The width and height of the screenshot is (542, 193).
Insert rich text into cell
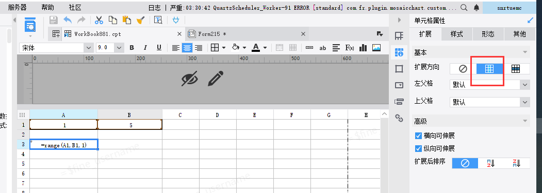point(336,48)
